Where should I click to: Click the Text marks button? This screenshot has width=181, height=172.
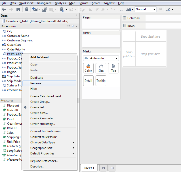click(113, 68)
